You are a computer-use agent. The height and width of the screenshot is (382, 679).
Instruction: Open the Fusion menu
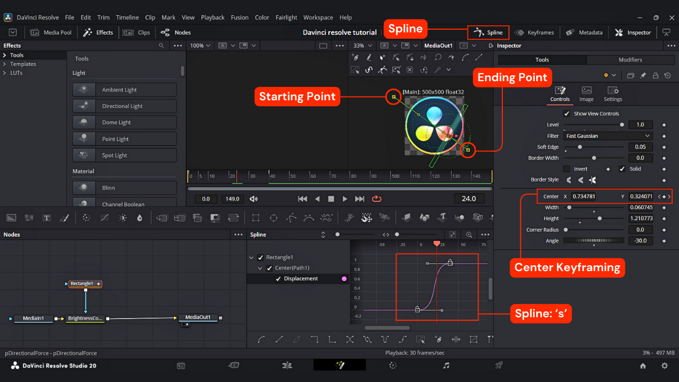pos(239,18)
